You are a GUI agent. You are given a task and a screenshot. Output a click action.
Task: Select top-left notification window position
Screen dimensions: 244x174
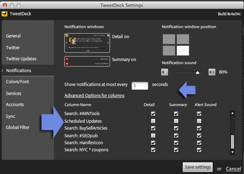tap(169, 39)
